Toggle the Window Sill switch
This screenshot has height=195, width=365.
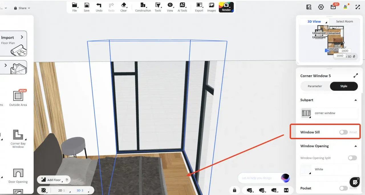click(343, 132)
